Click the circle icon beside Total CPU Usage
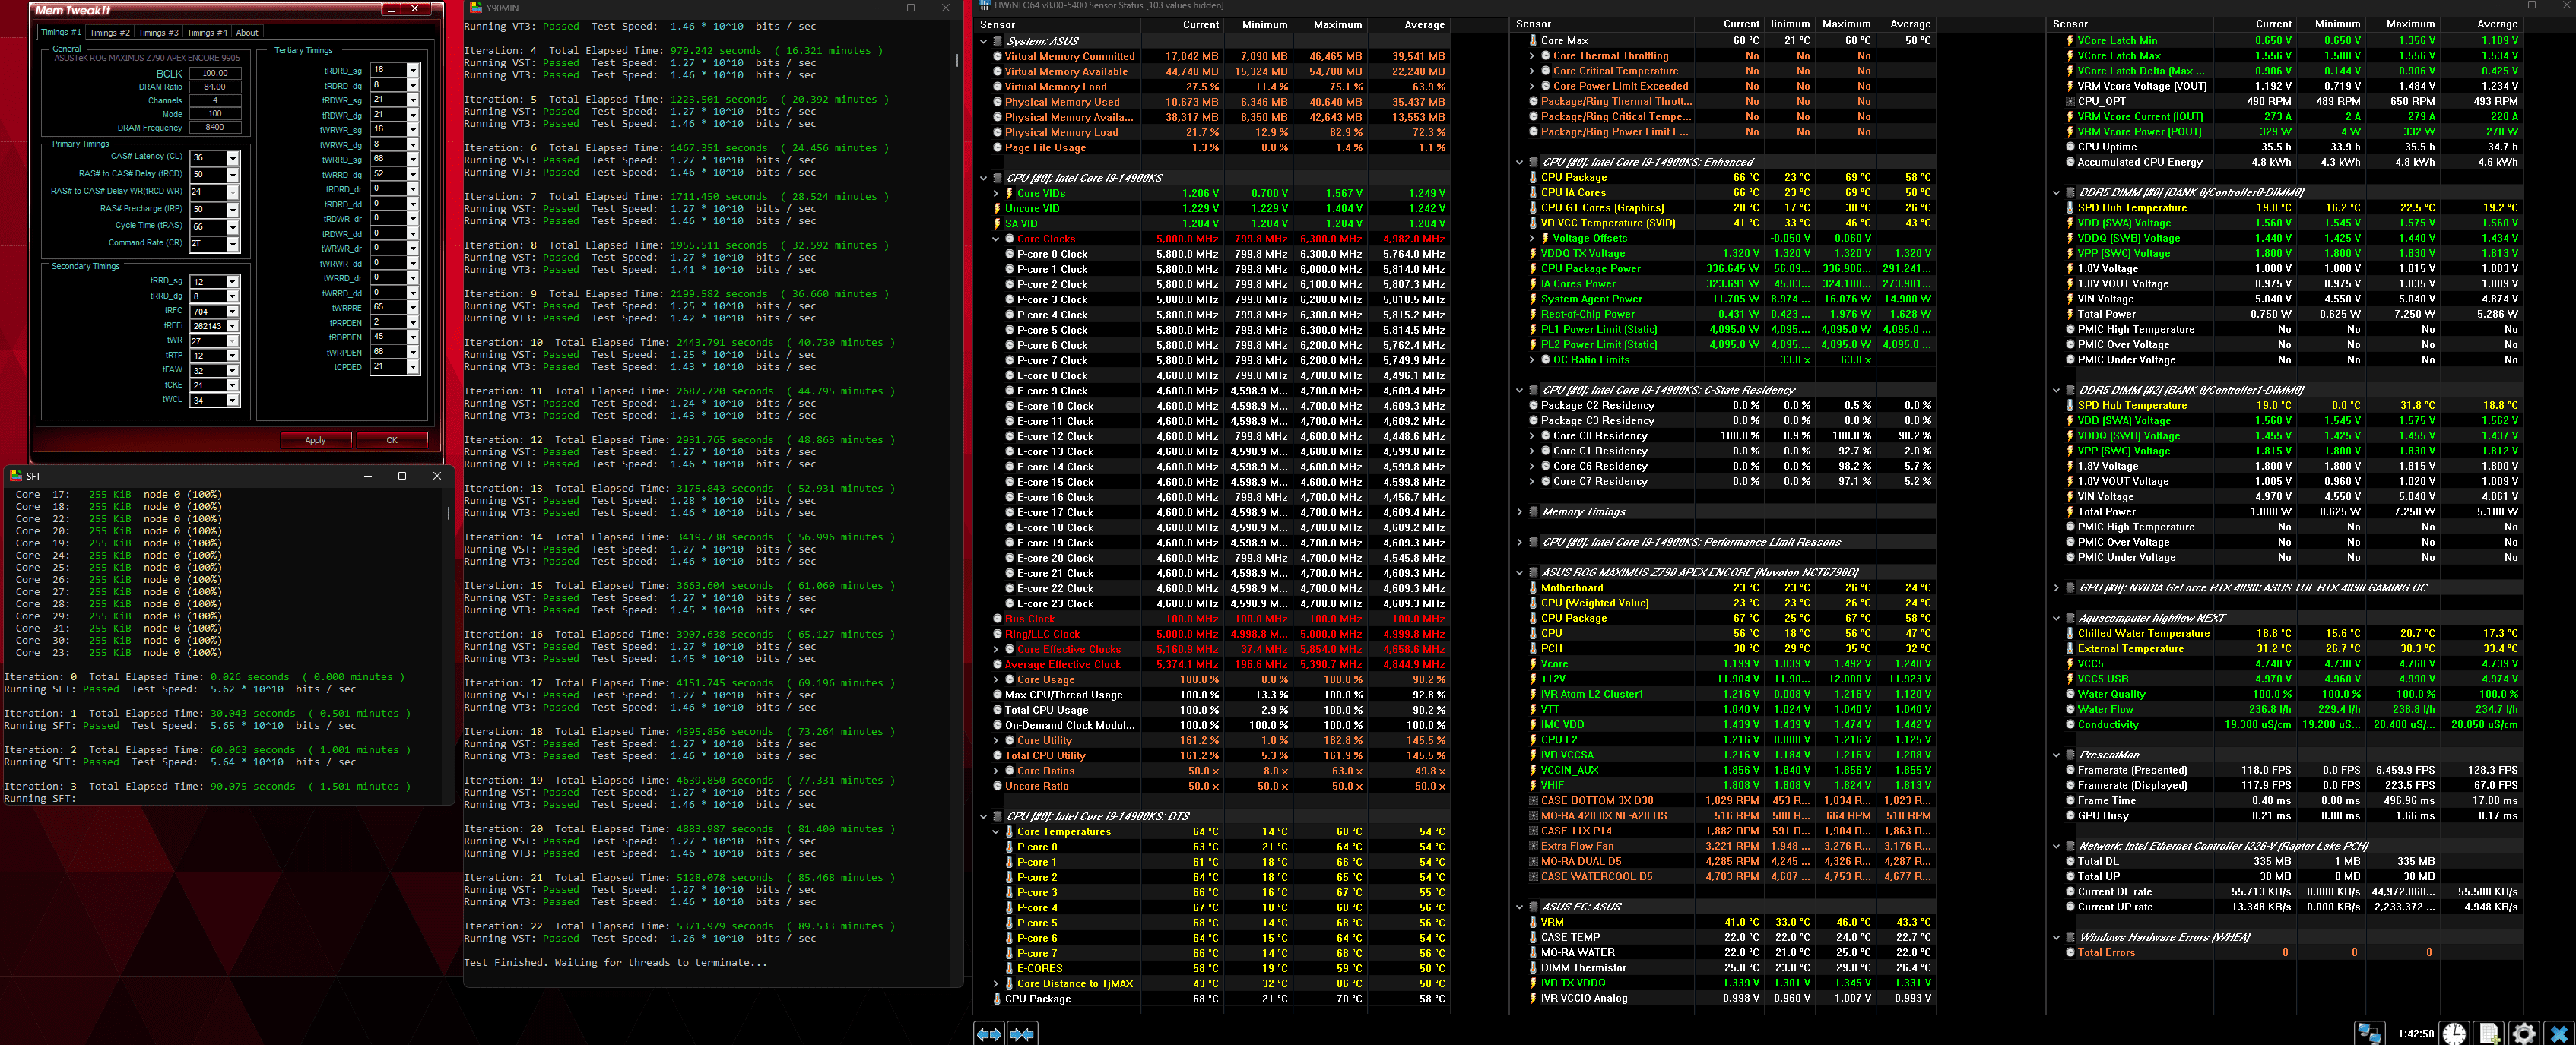 click(997, 710)
